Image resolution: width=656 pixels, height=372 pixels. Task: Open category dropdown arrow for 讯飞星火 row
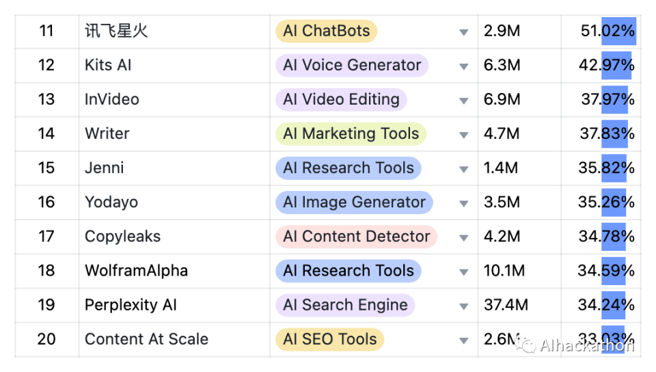(x=464, y=32)
